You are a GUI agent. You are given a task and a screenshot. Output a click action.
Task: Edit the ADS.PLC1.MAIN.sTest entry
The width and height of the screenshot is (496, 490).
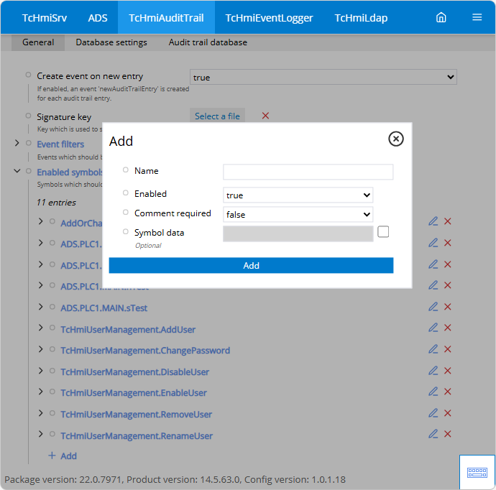pyautogui.click(x=433, y=307)
